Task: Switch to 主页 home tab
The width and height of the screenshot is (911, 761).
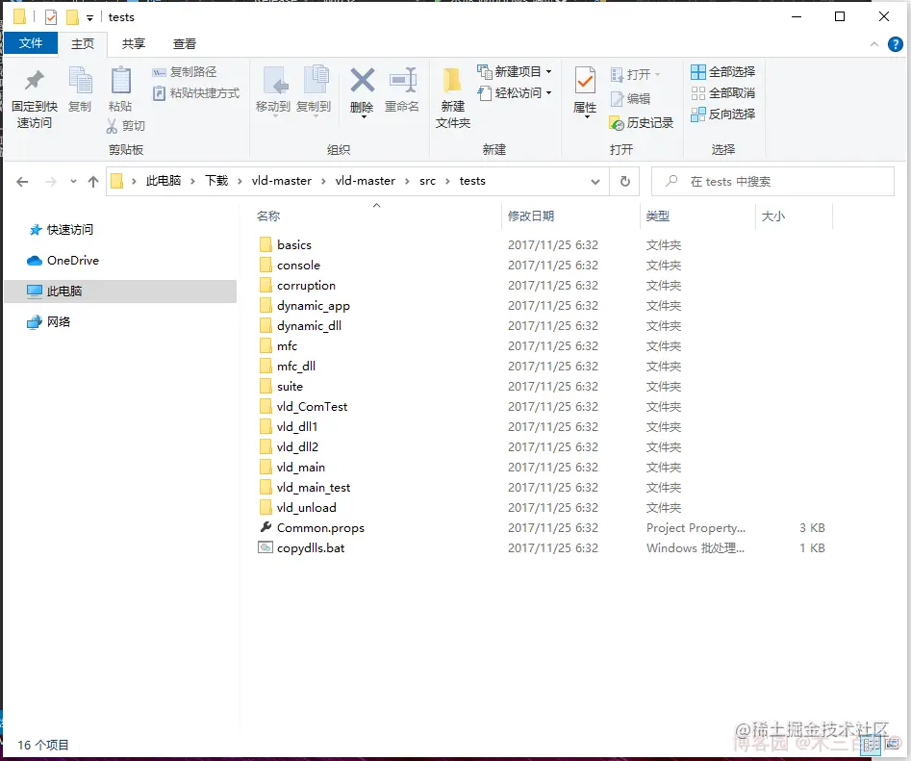Action: tap(83, 44)
